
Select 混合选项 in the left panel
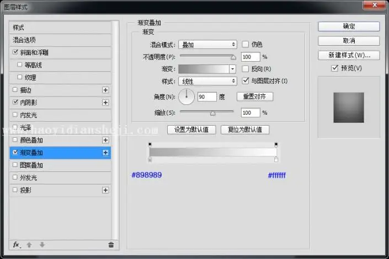[x=60, y=40]
